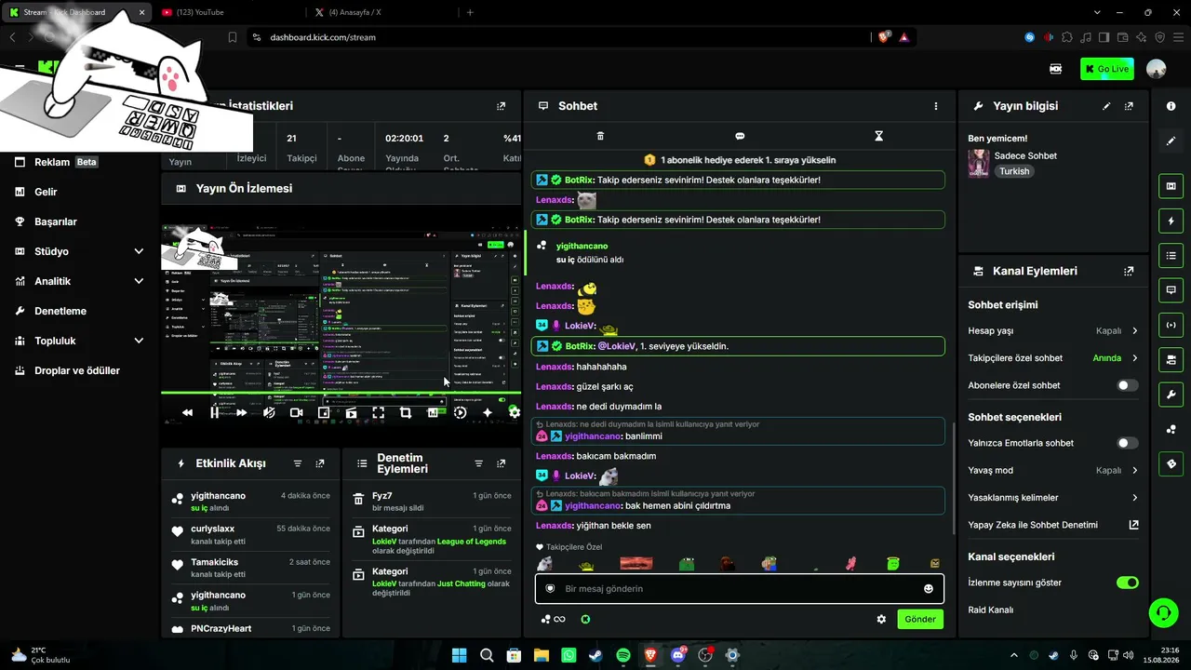
Task: Click the list icon in right rail
Action: pyautogui.click(x=1171, y=255)
